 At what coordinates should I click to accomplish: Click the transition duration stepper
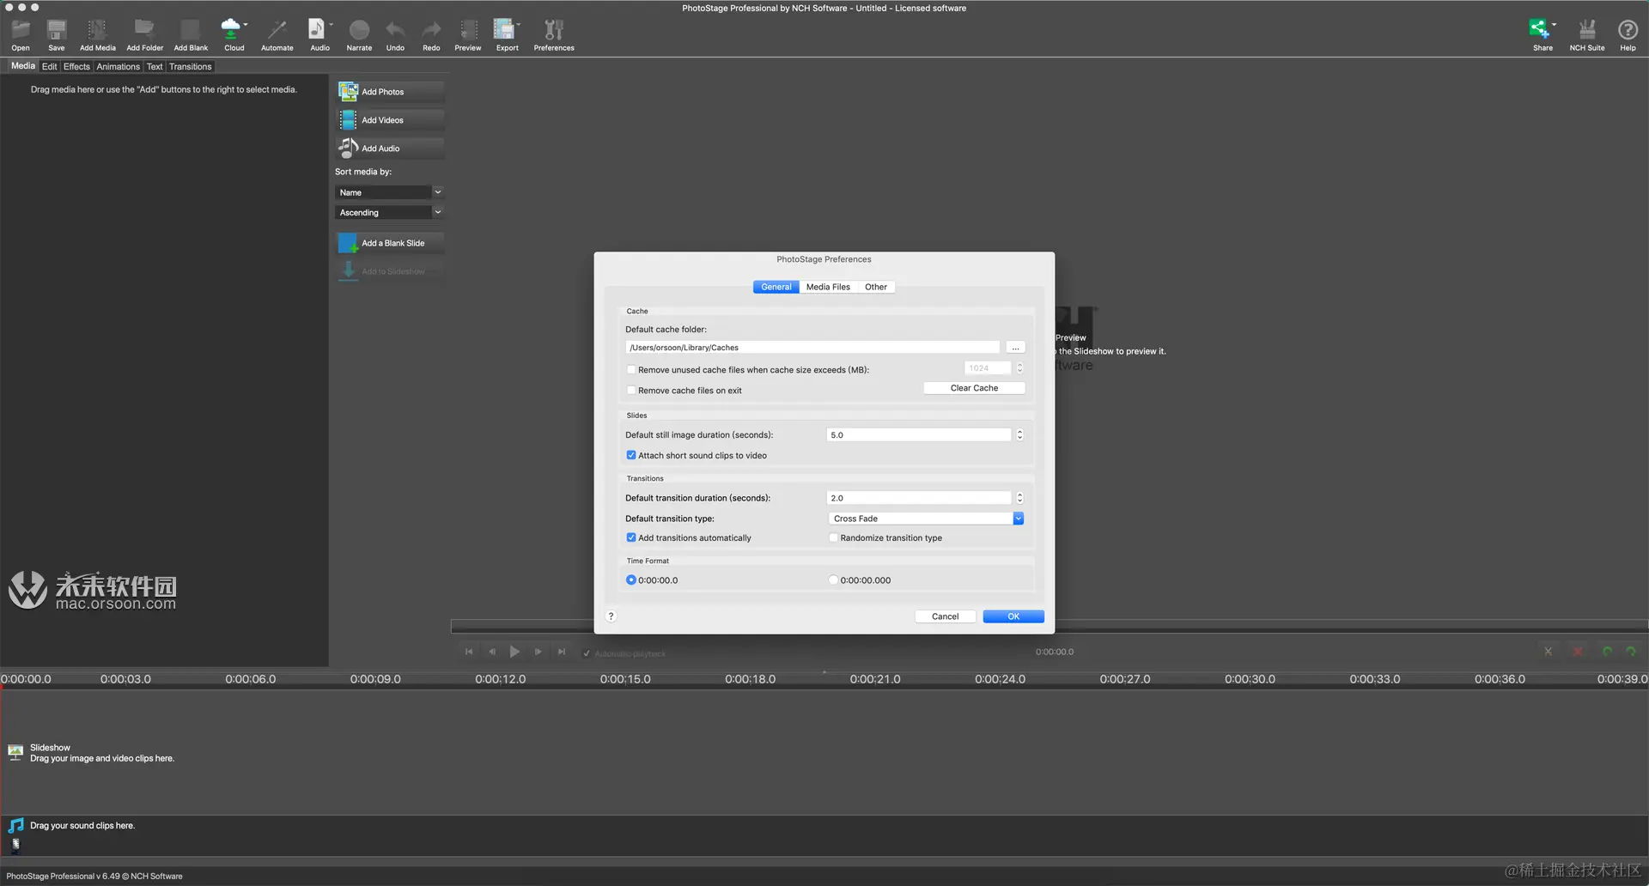pos(1019,498)
